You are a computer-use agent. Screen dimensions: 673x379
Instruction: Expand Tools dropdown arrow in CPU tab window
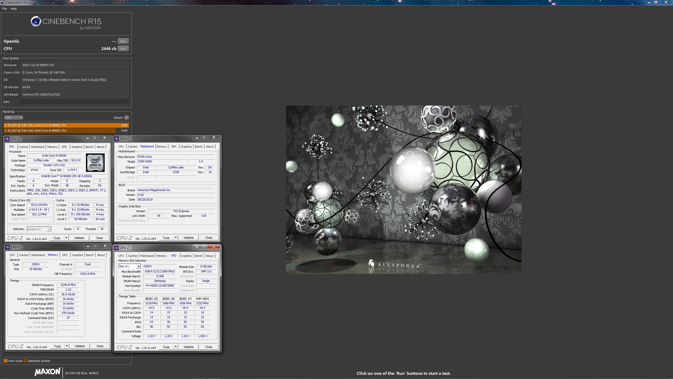pos(67,238)
